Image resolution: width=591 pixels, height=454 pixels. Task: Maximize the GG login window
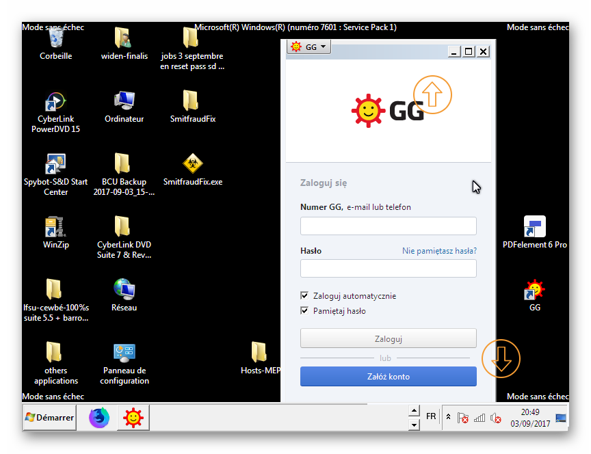(469, 51)
